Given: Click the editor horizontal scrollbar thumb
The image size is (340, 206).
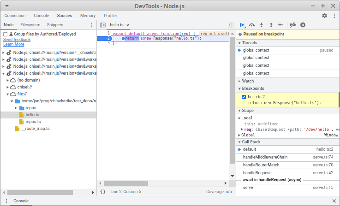Looking at the screenshot, I should (126, 183).
